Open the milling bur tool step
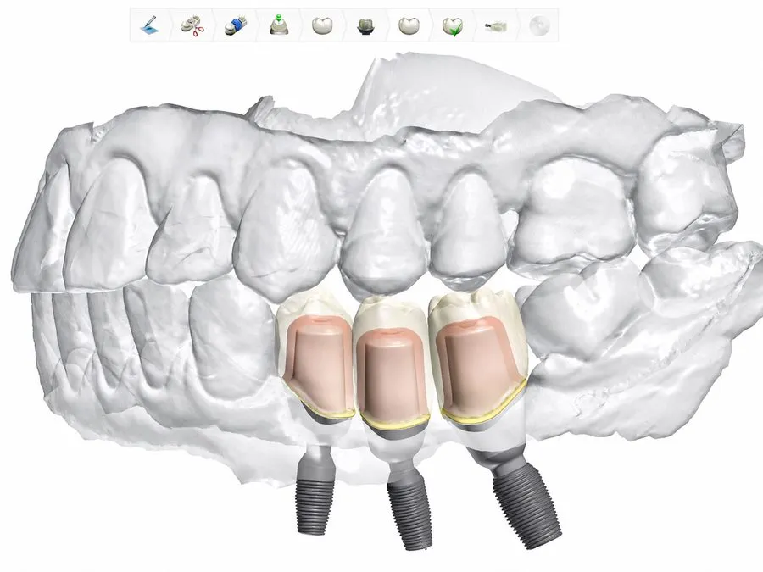 (x=496, y=25)
